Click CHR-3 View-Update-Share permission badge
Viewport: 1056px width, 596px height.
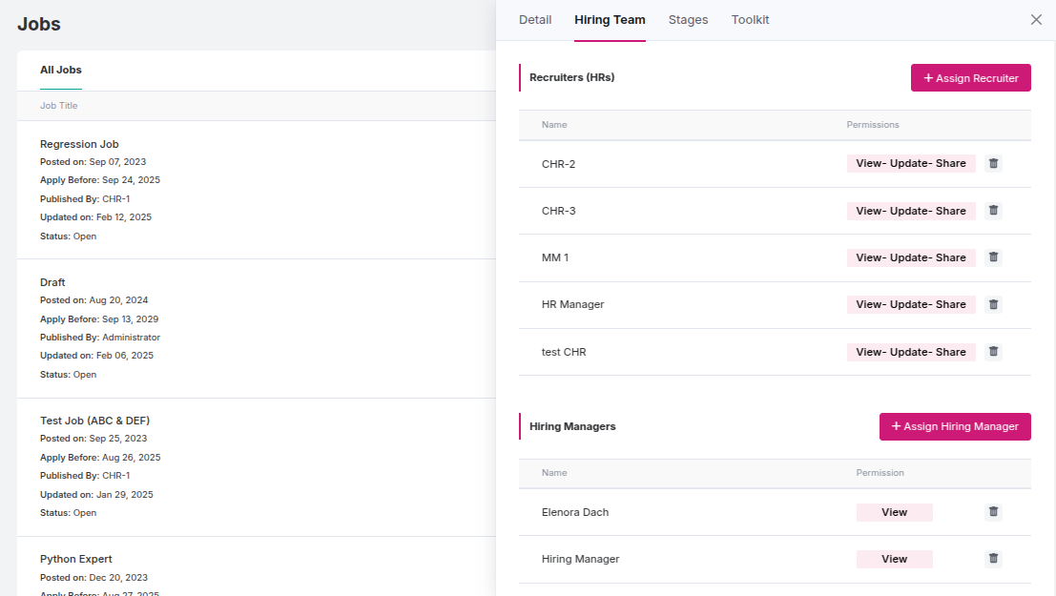911,211
